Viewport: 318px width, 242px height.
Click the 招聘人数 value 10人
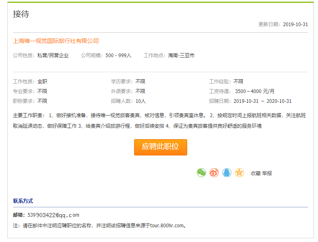click(x=141, y=101)
